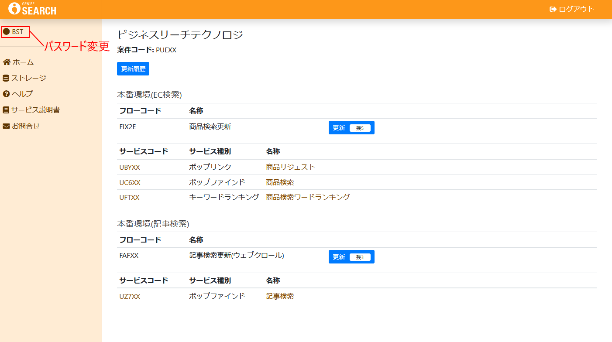612x342 pixels.
Task: Open 商品サジェスト service link
Action: coord(290,167)
